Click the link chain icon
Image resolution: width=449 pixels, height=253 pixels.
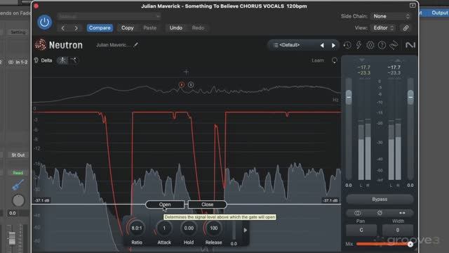coord(406,28)
